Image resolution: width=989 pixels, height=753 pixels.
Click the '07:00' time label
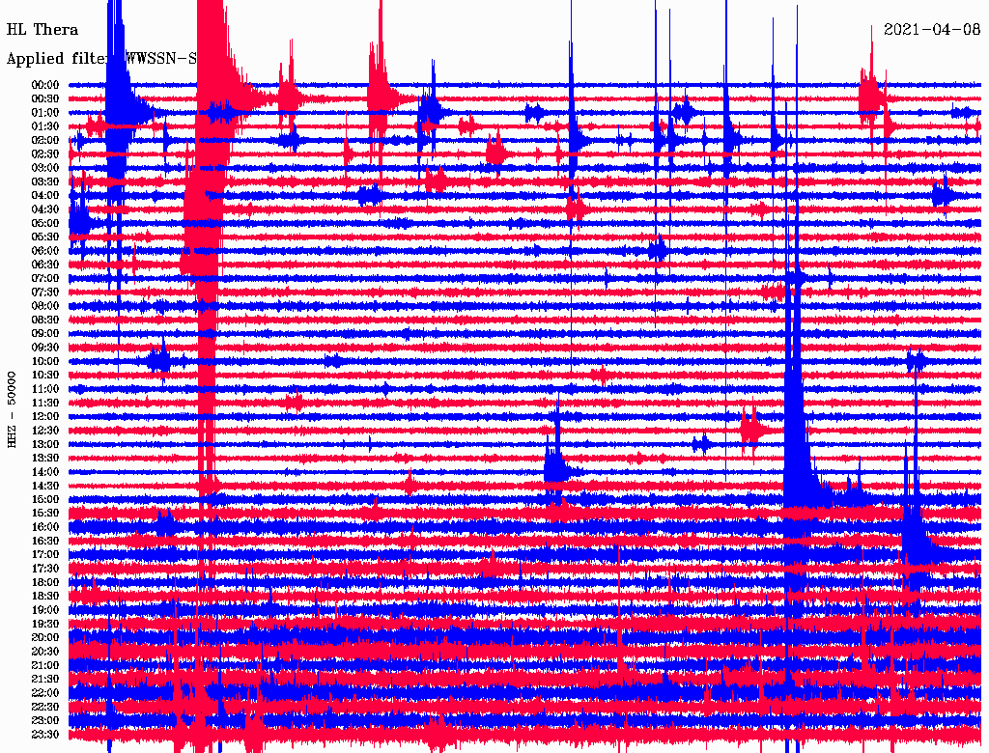(x=45, y=278)
